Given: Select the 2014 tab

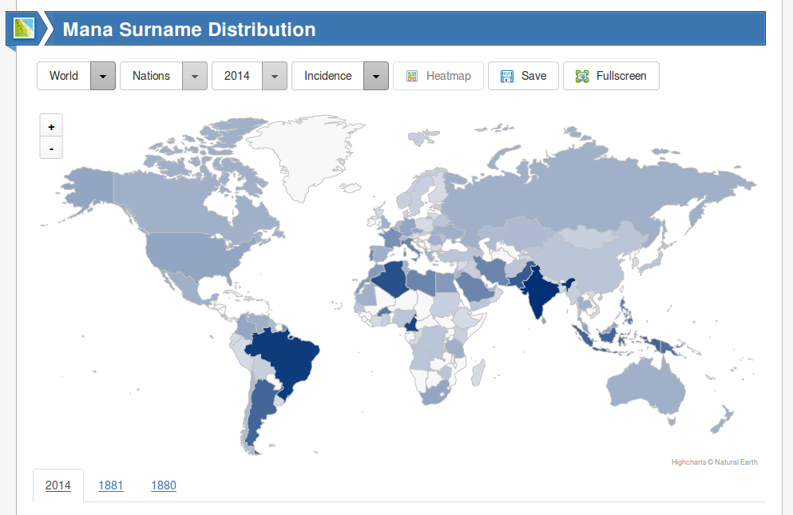Looking at the screenshot, I should click(58, 485).
